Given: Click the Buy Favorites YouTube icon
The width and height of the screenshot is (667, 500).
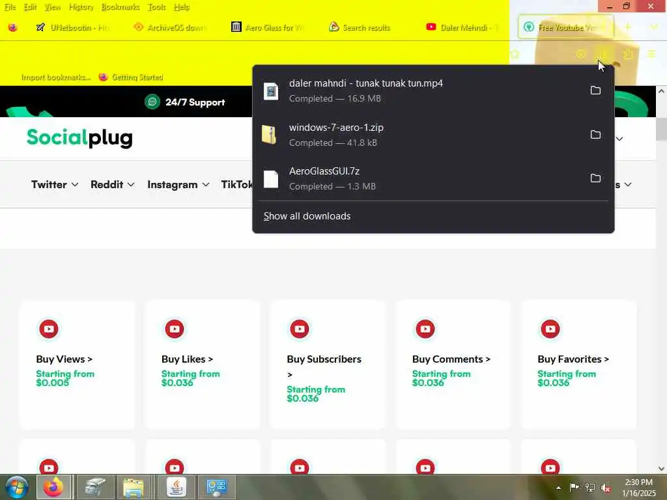Looking at the screenshot, I should point(550,329).
